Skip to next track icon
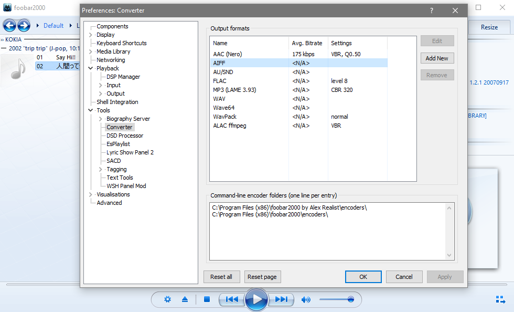 (281, 299)
